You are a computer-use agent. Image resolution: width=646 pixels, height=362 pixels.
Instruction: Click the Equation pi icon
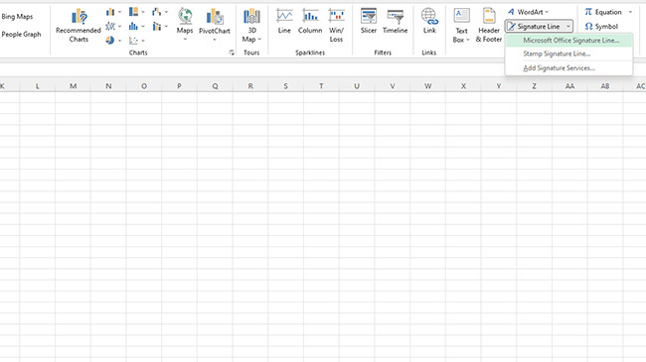[x=588, y=12]
